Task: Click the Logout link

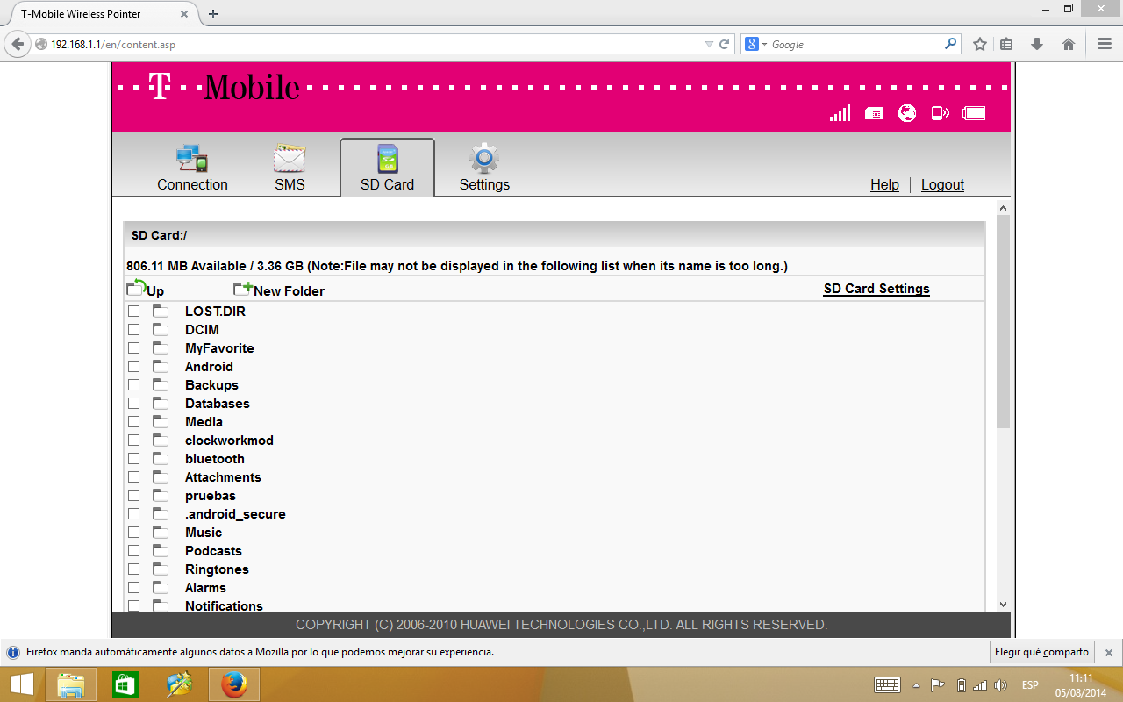Action: tap(942, 184)
